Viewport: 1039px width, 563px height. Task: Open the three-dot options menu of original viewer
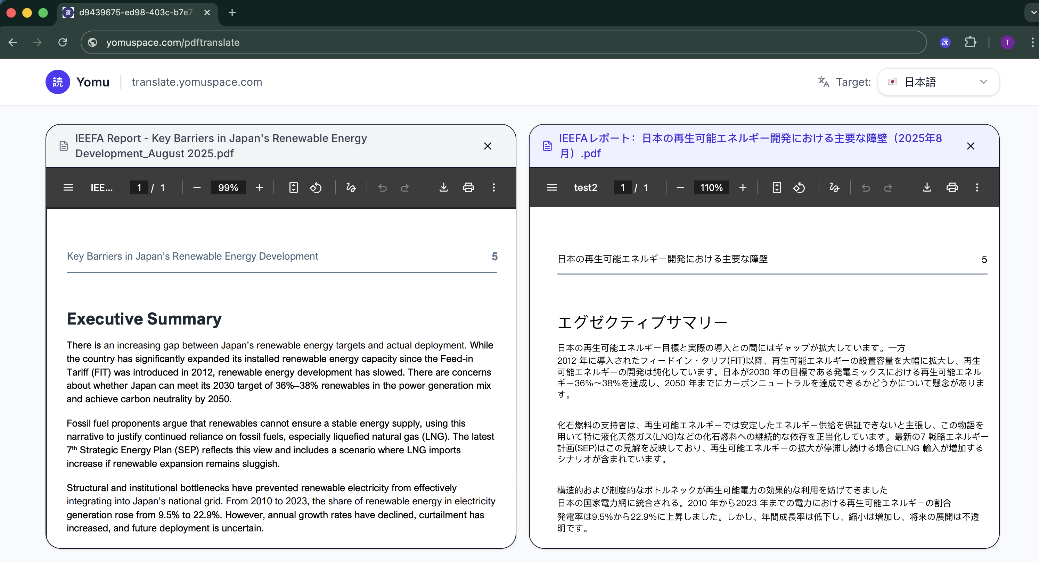pos(493,187)
